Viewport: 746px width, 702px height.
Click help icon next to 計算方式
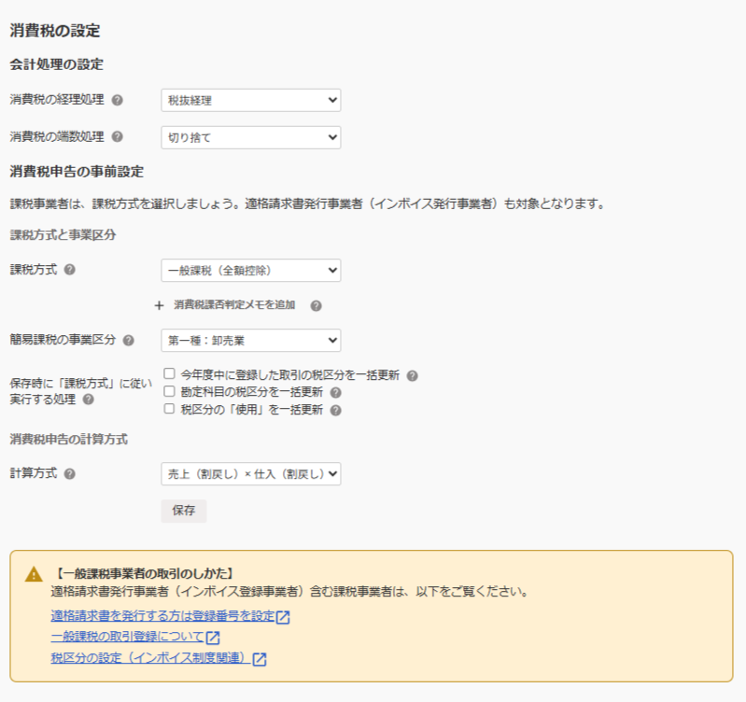point(69,473)
